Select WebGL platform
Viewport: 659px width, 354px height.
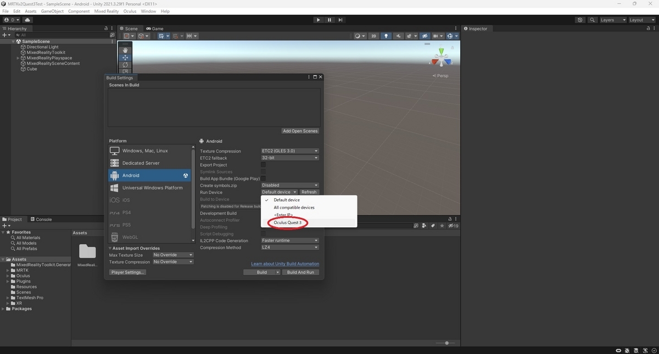[x=151, y=237]
